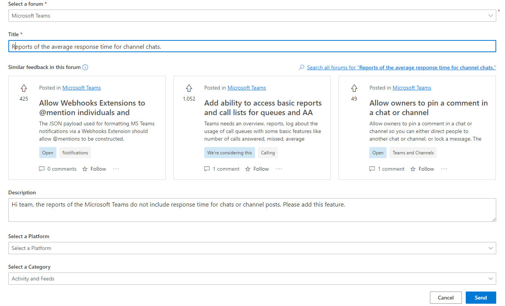Screen dimensions: 505x306
Task: Open Allow Webhooks Extensions to @mention title
Action: click(92, 108)
